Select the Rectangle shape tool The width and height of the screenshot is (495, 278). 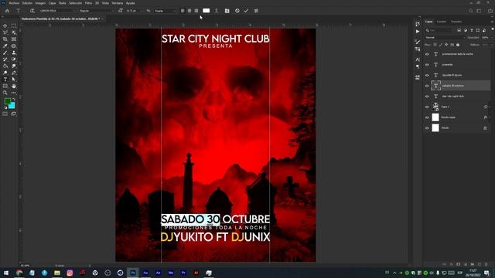pos(5,86)
